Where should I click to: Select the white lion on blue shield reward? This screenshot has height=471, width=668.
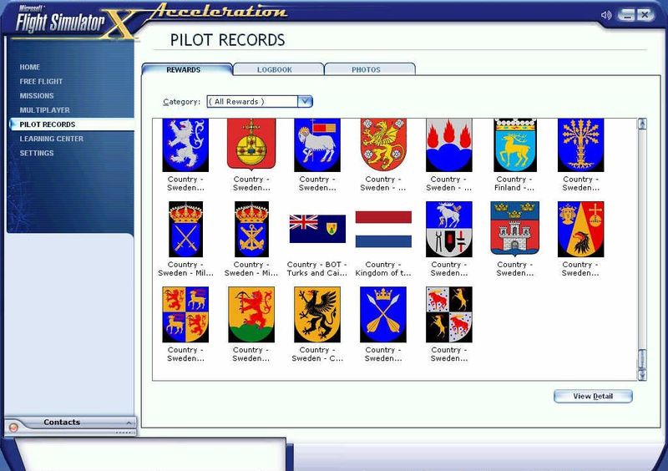tap(185, 145)
